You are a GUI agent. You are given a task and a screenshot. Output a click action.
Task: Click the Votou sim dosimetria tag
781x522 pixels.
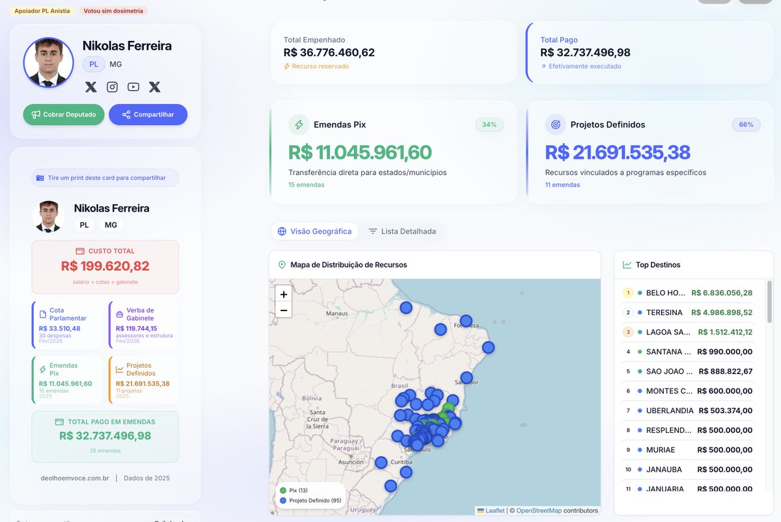114,11
